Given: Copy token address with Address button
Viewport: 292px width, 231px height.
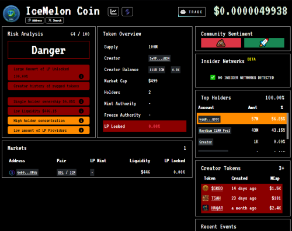Looking at the screenshot, I should pos(34,20).
